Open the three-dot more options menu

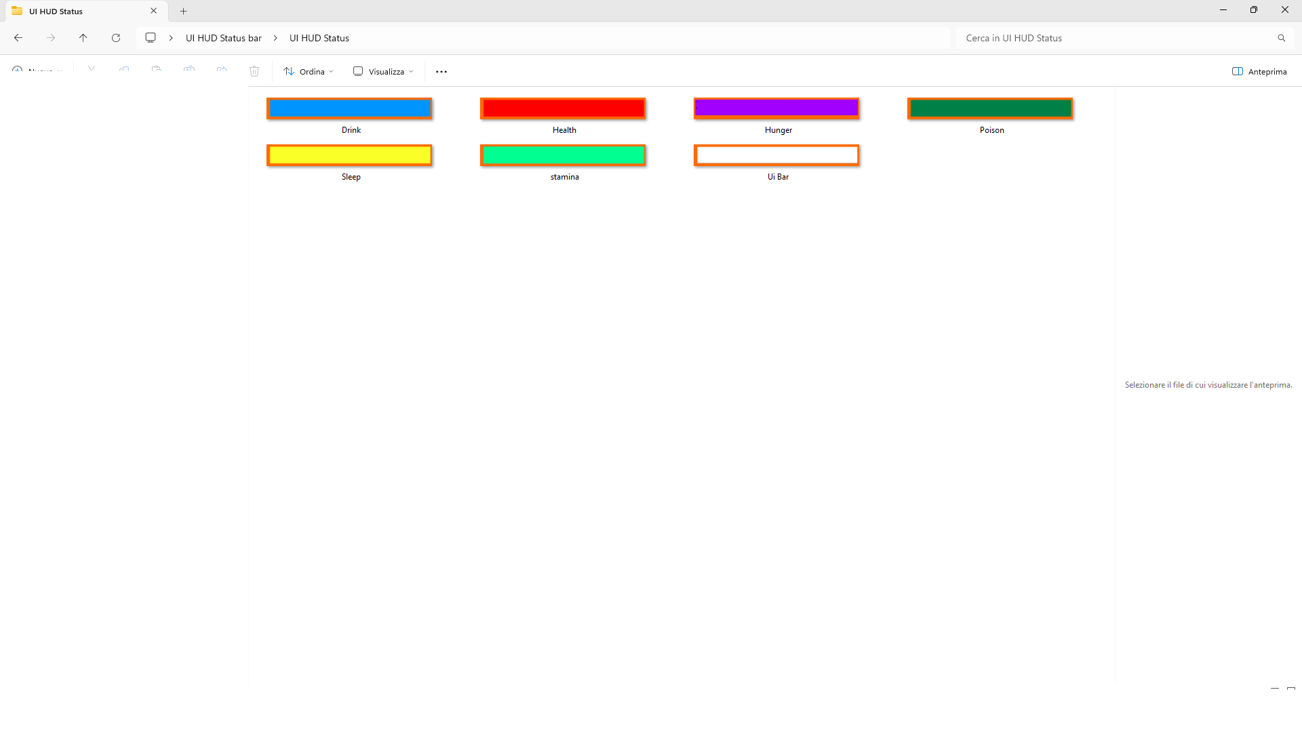coord(441,72)
